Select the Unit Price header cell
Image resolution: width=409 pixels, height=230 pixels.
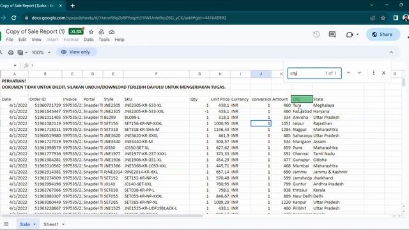pyautogui.click(x=220, y=99)
